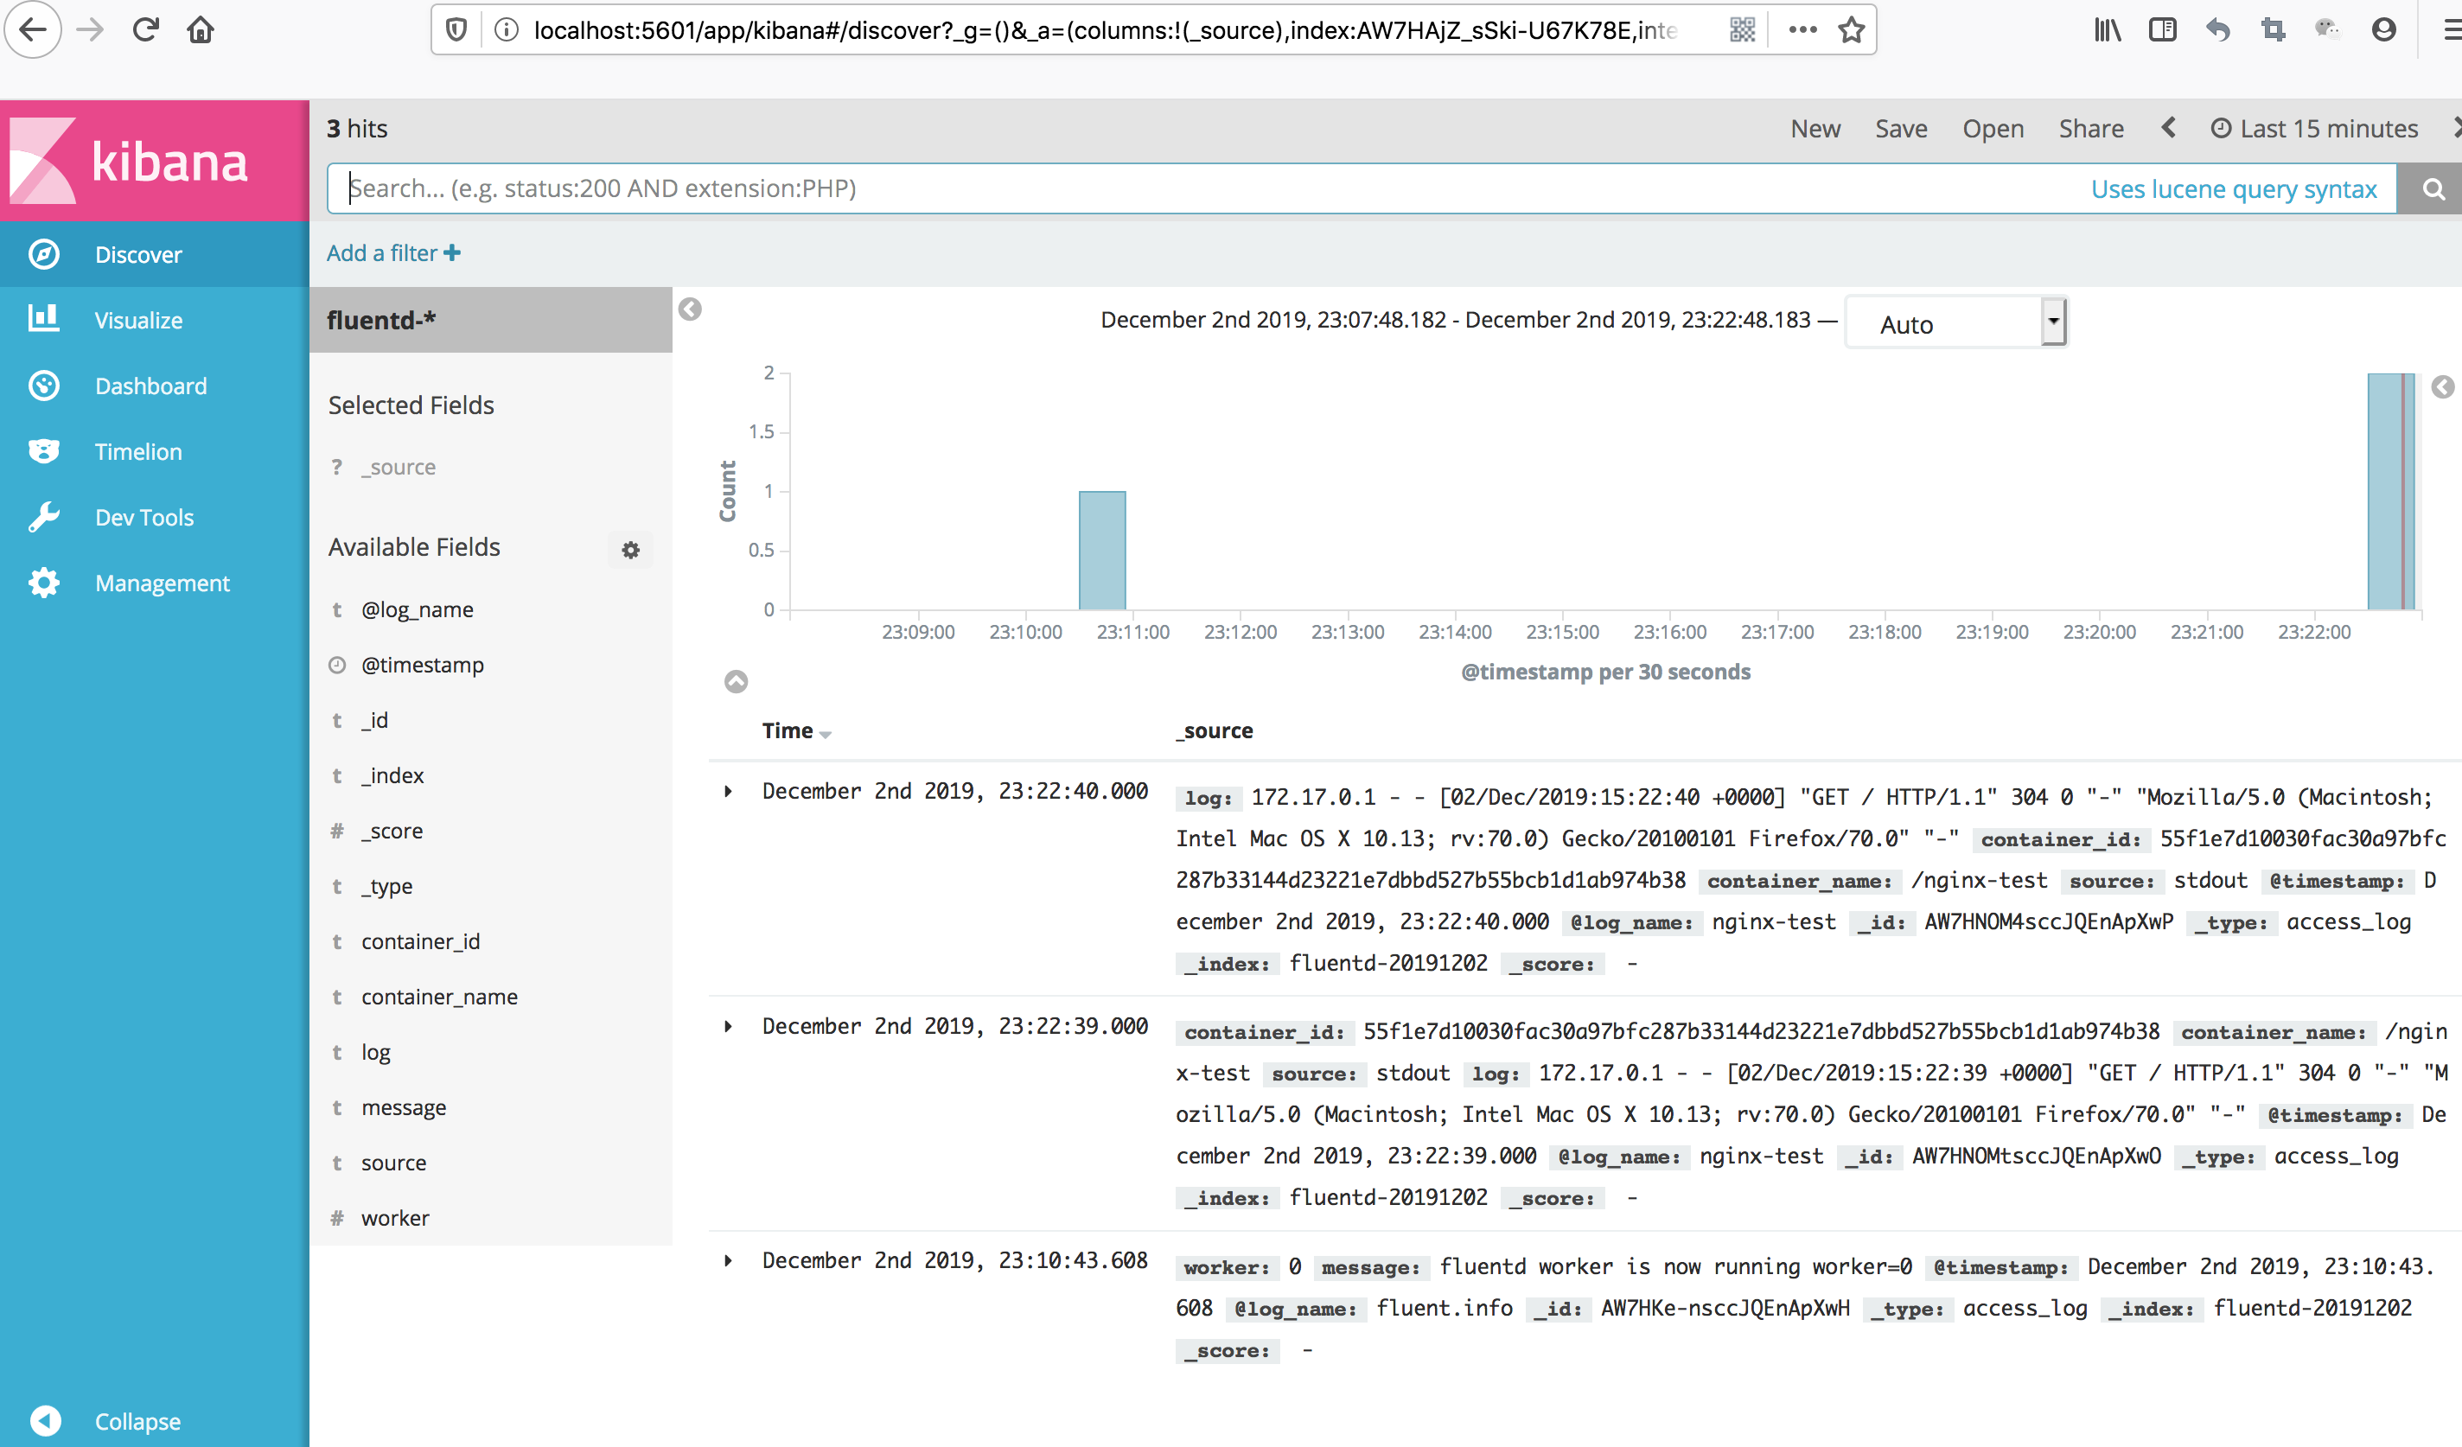2462x1447 pixels.
Task: Open the QR code icon in address bar
Action: click(x=1742, y=30)
